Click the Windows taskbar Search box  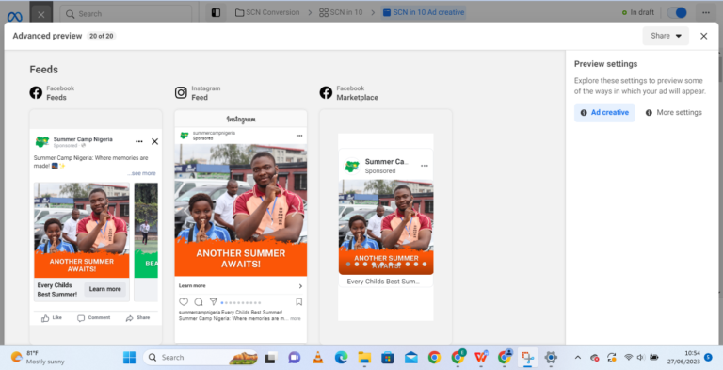click(x=201, y=358)
